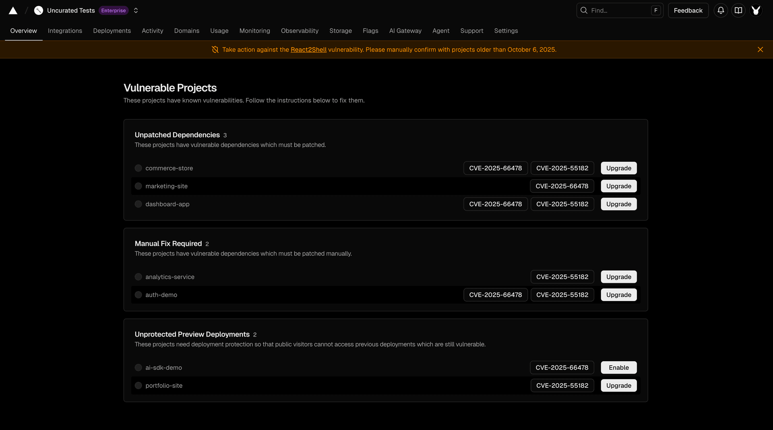Viewport: 773px width, 430px height.
Task: Click the Find search field
Action: coord(619,10)
